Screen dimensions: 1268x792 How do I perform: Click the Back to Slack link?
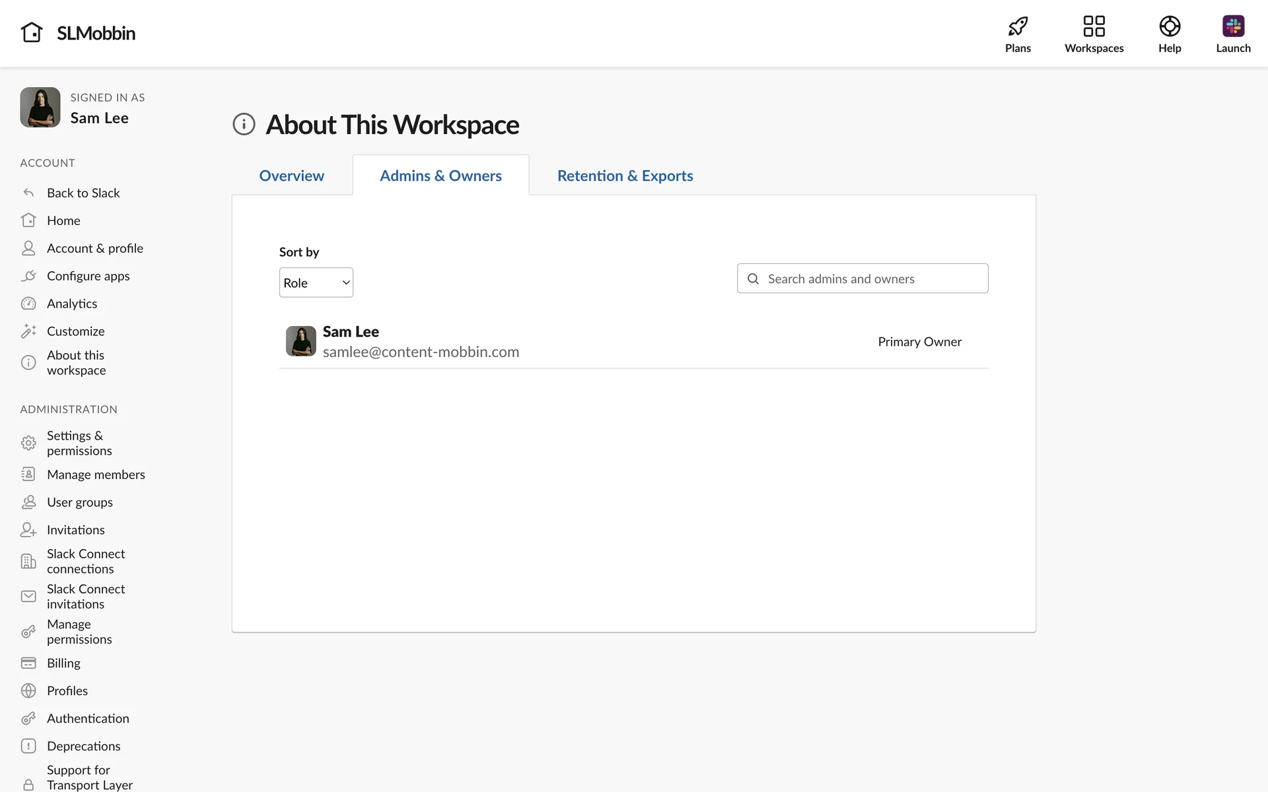coord(83,193)
